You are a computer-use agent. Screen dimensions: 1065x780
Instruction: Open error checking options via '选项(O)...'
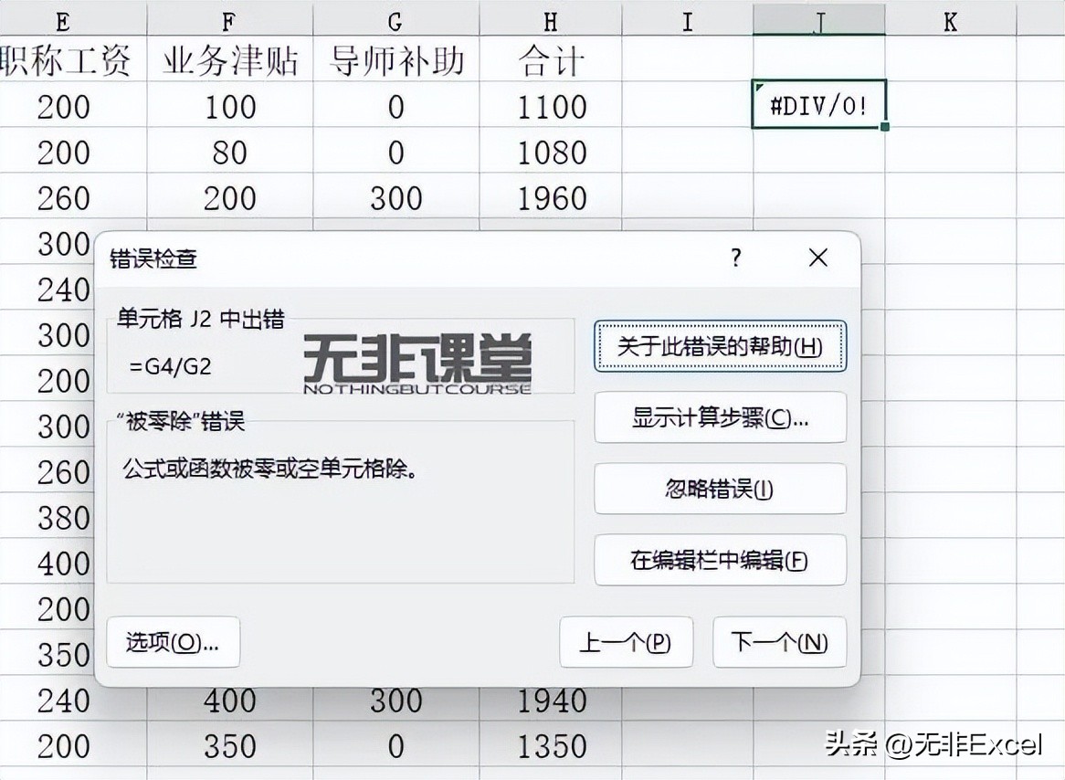click(x=174, y=642)
